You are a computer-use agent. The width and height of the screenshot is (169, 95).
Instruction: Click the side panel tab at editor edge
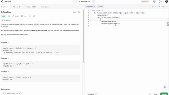pyautogui.click(x=168, y=24)
